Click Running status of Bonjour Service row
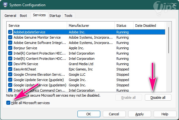Viewport: 179px width, 120px height. tap(123, 48)
